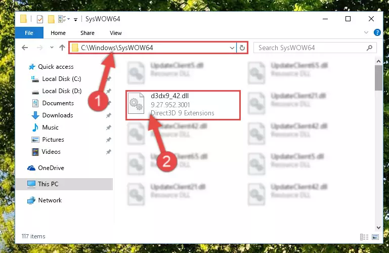Click the pin icon next to Music
This screenshot has width=389, height=253.
(x=108, y=128)
